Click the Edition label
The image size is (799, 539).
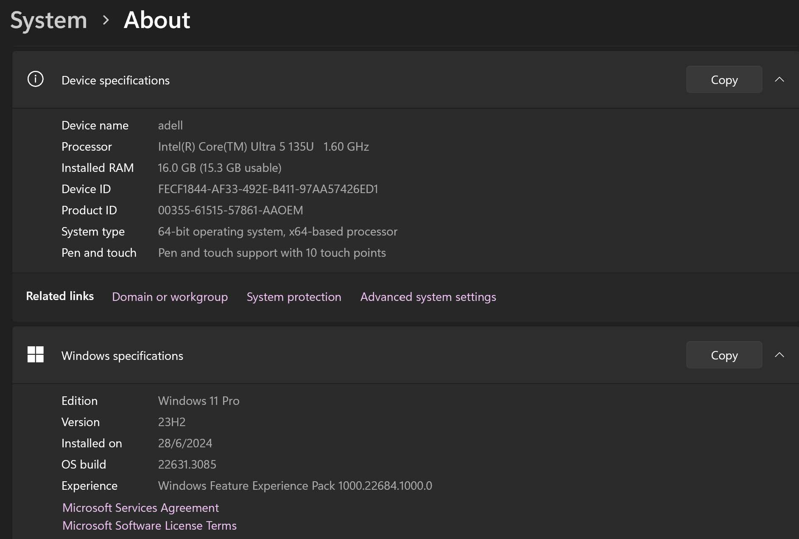click(79, 401)
